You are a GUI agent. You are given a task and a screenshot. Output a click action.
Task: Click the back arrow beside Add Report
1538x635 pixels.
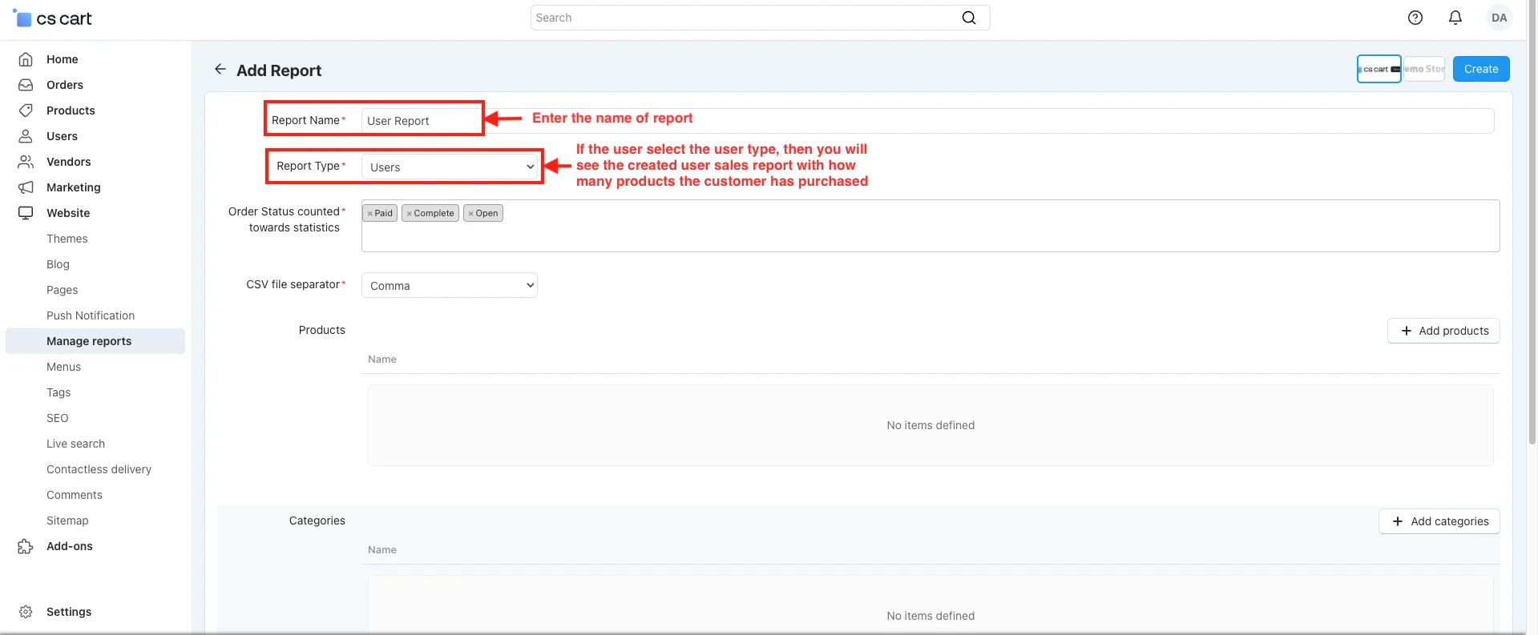click(x=220, y=70)
